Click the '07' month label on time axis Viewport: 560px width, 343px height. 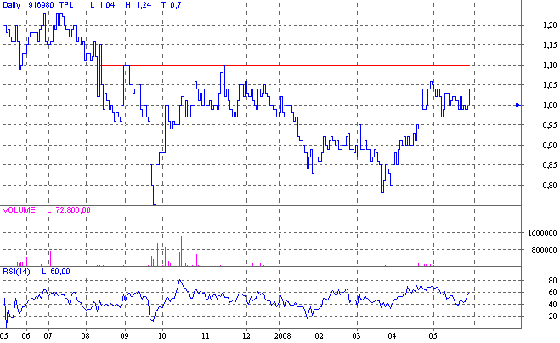point(48,336)
